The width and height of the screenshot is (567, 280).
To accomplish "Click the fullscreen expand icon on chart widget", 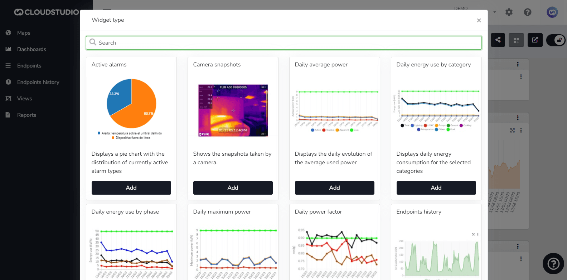I will [x=512, y=130].
